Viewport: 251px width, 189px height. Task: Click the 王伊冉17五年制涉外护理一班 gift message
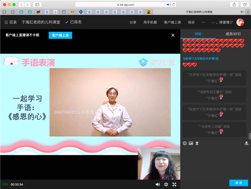point(215,78)
